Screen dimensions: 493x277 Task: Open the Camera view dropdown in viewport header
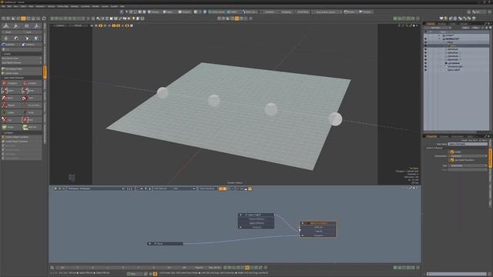coord(59,25)
